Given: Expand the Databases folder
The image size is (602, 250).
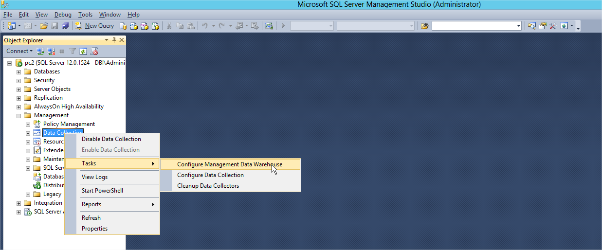Looking at the screenshot, I should 19,72.
